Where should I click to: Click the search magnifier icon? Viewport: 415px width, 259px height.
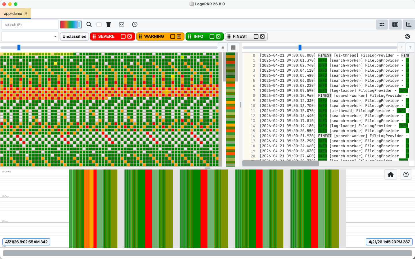(89, 24)
